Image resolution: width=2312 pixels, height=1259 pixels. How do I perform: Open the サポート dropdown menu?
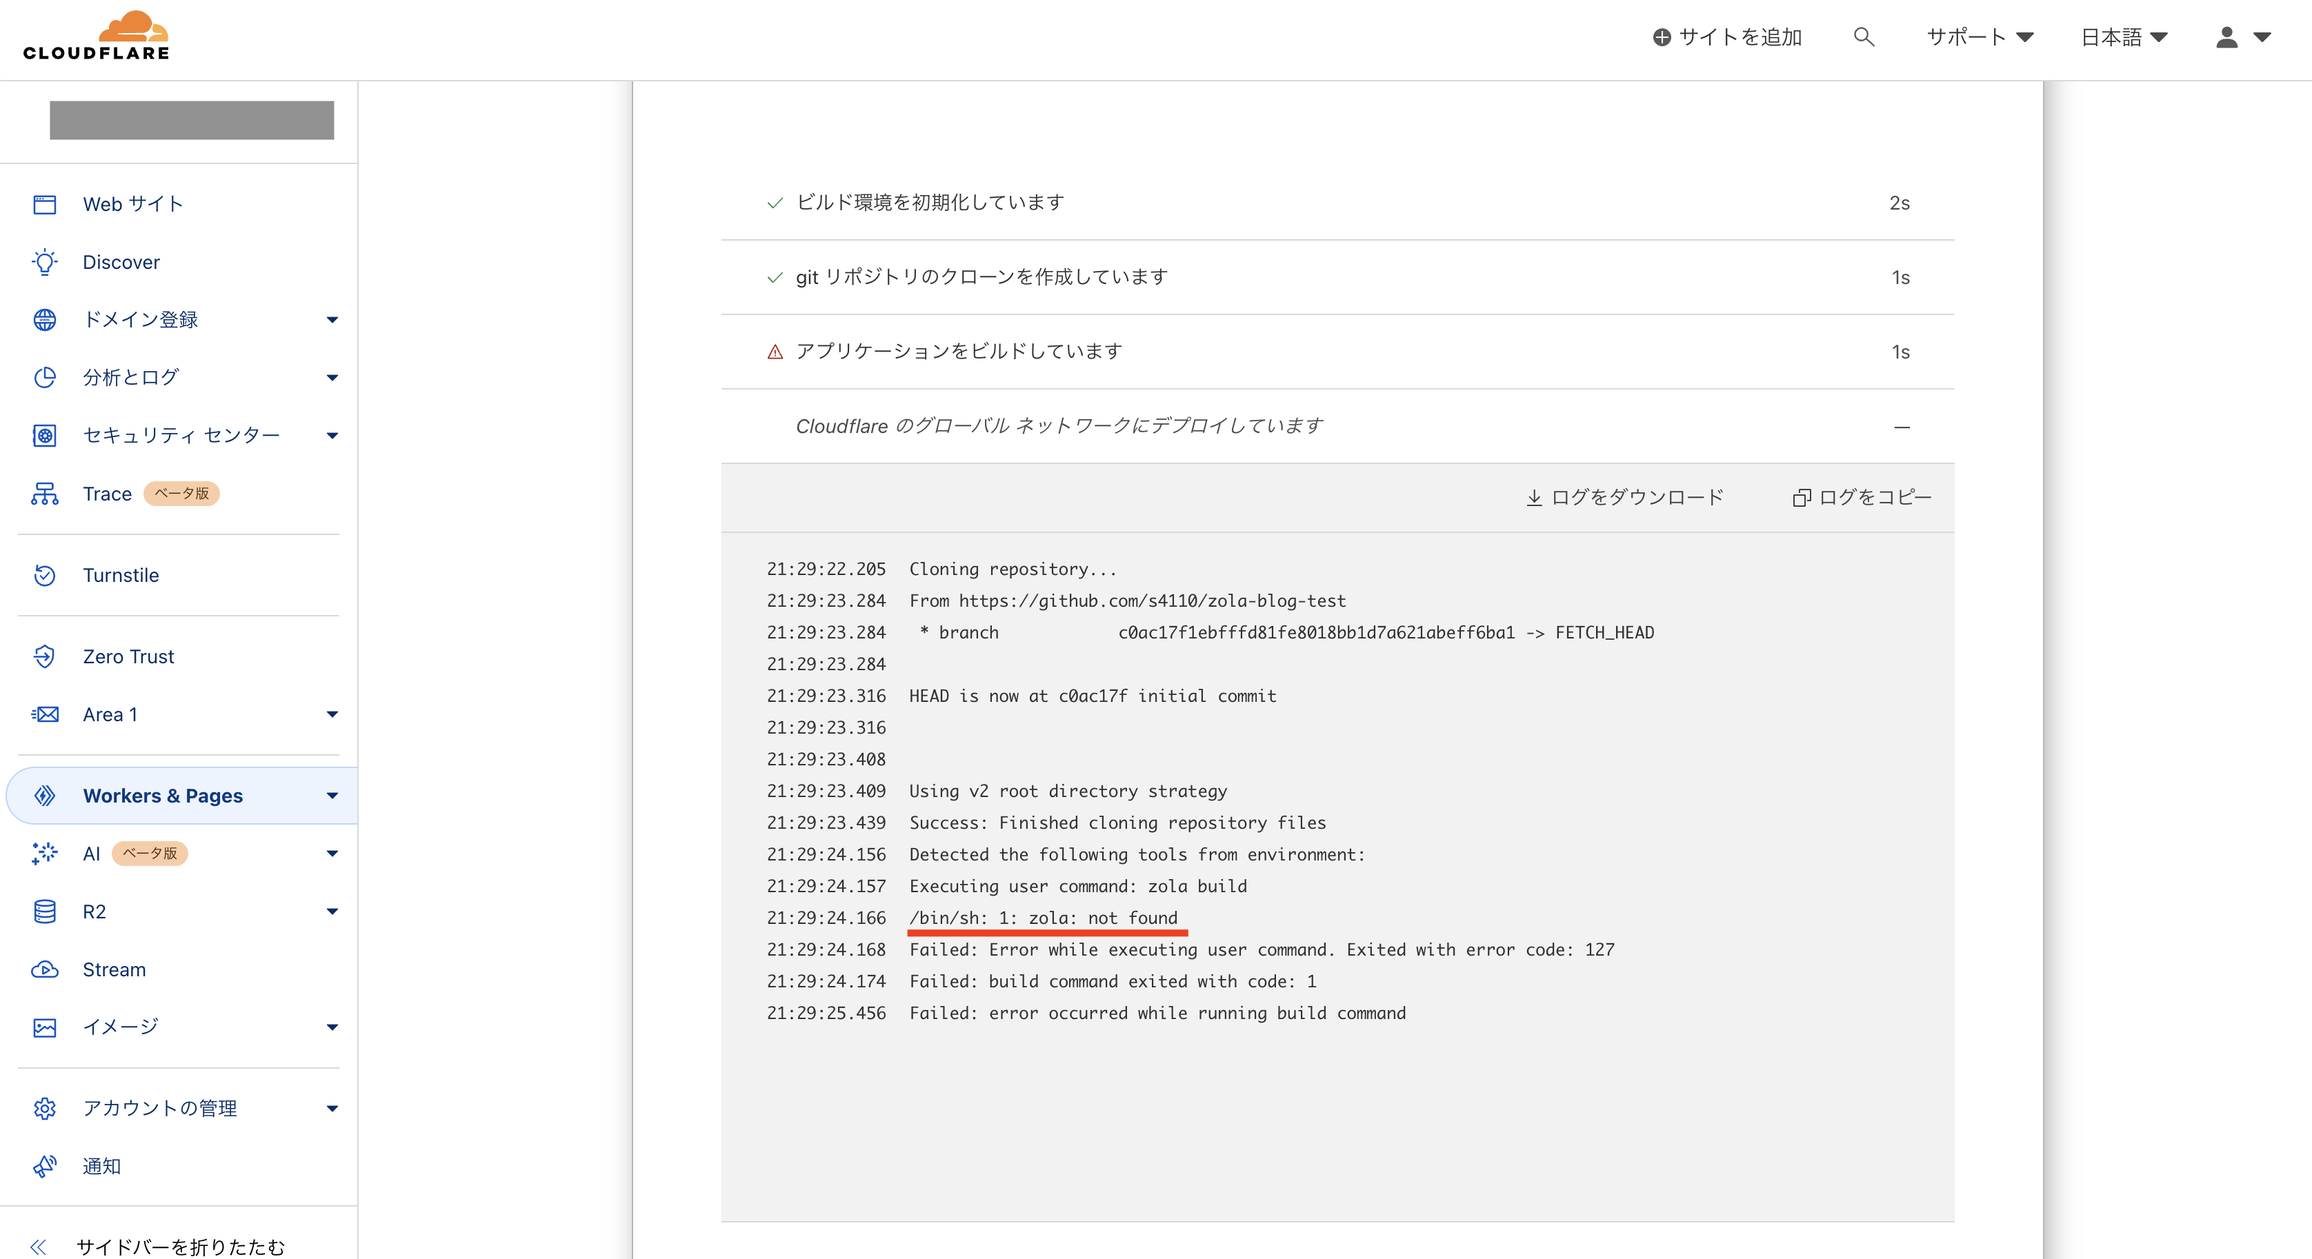[1979, 37]
